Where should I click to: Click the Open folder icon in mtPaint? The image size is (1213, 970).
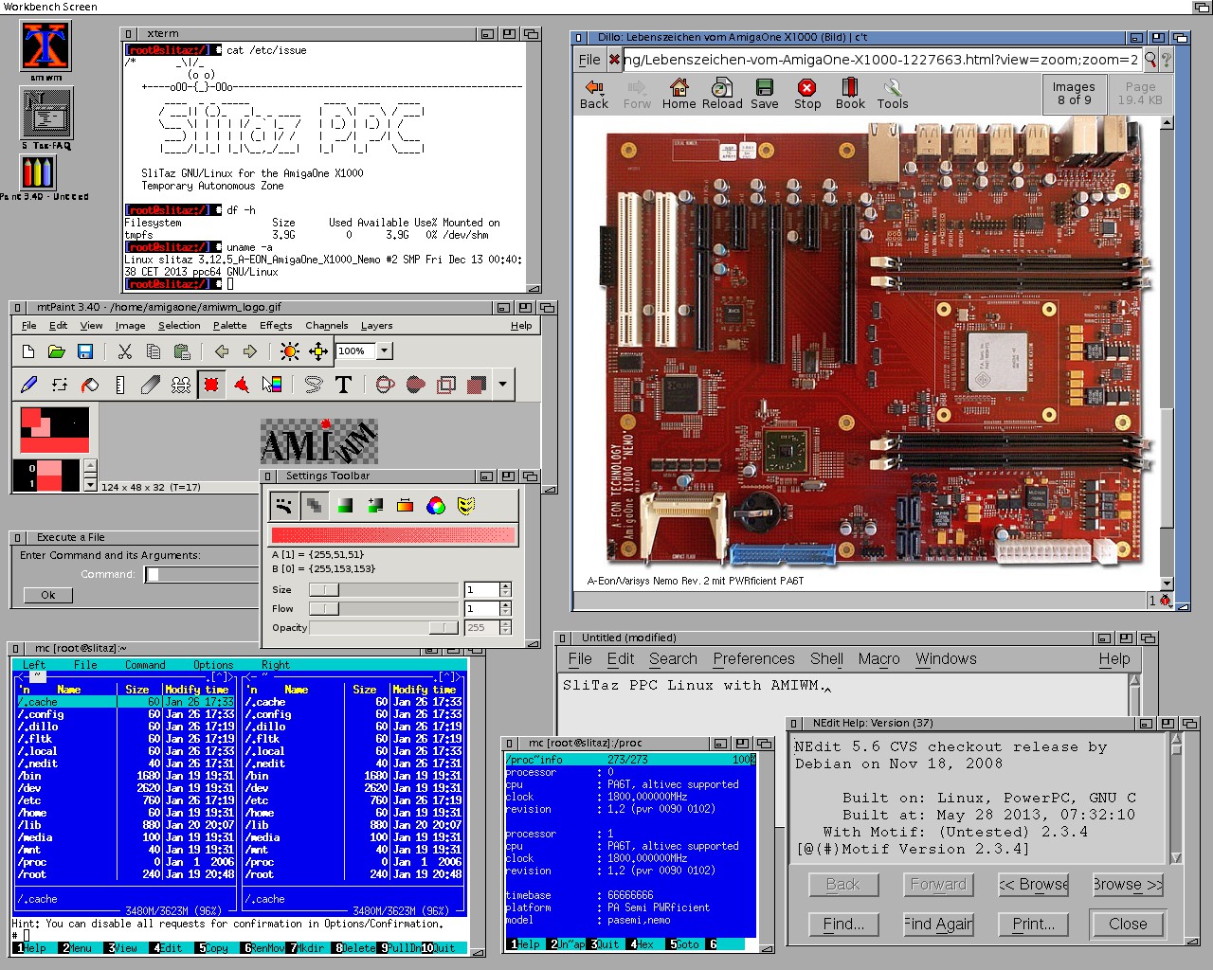coord(57,351)
